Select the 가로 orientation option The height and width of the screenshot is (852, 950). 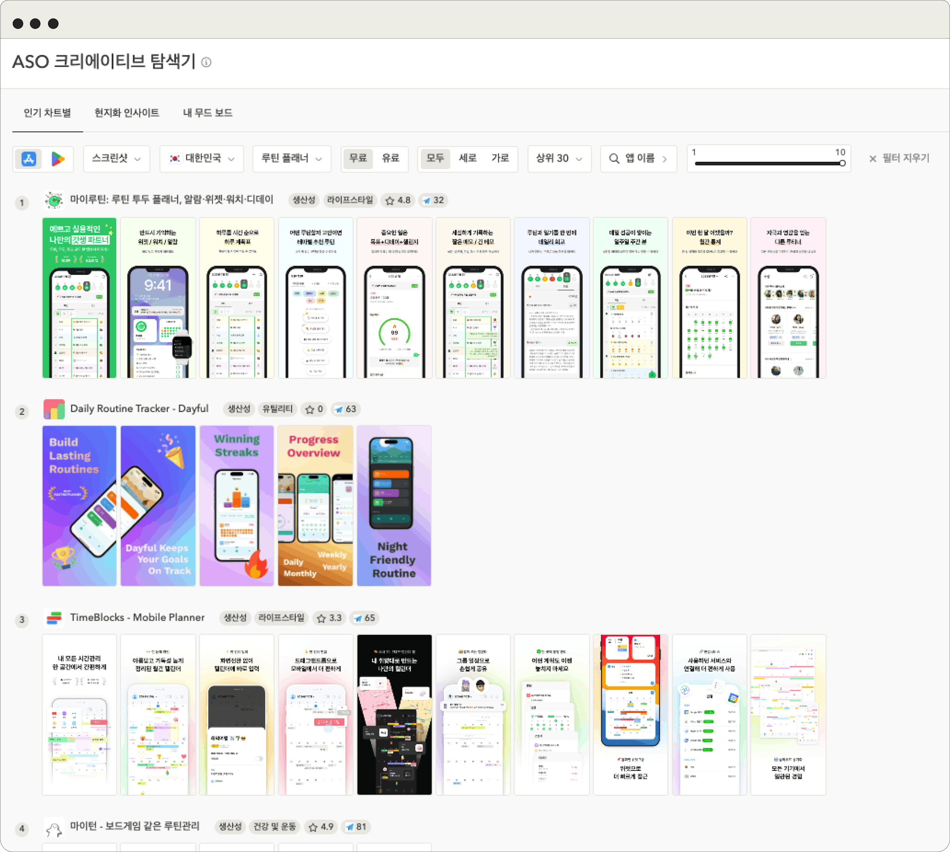500,158
